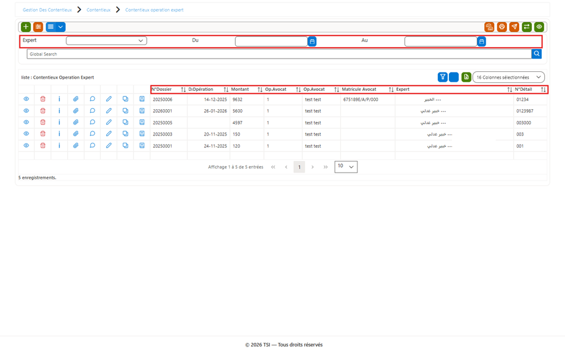Click the blue list view toolbar button
Viewport: 565px width, 352px height.
(x=51, y=27)
